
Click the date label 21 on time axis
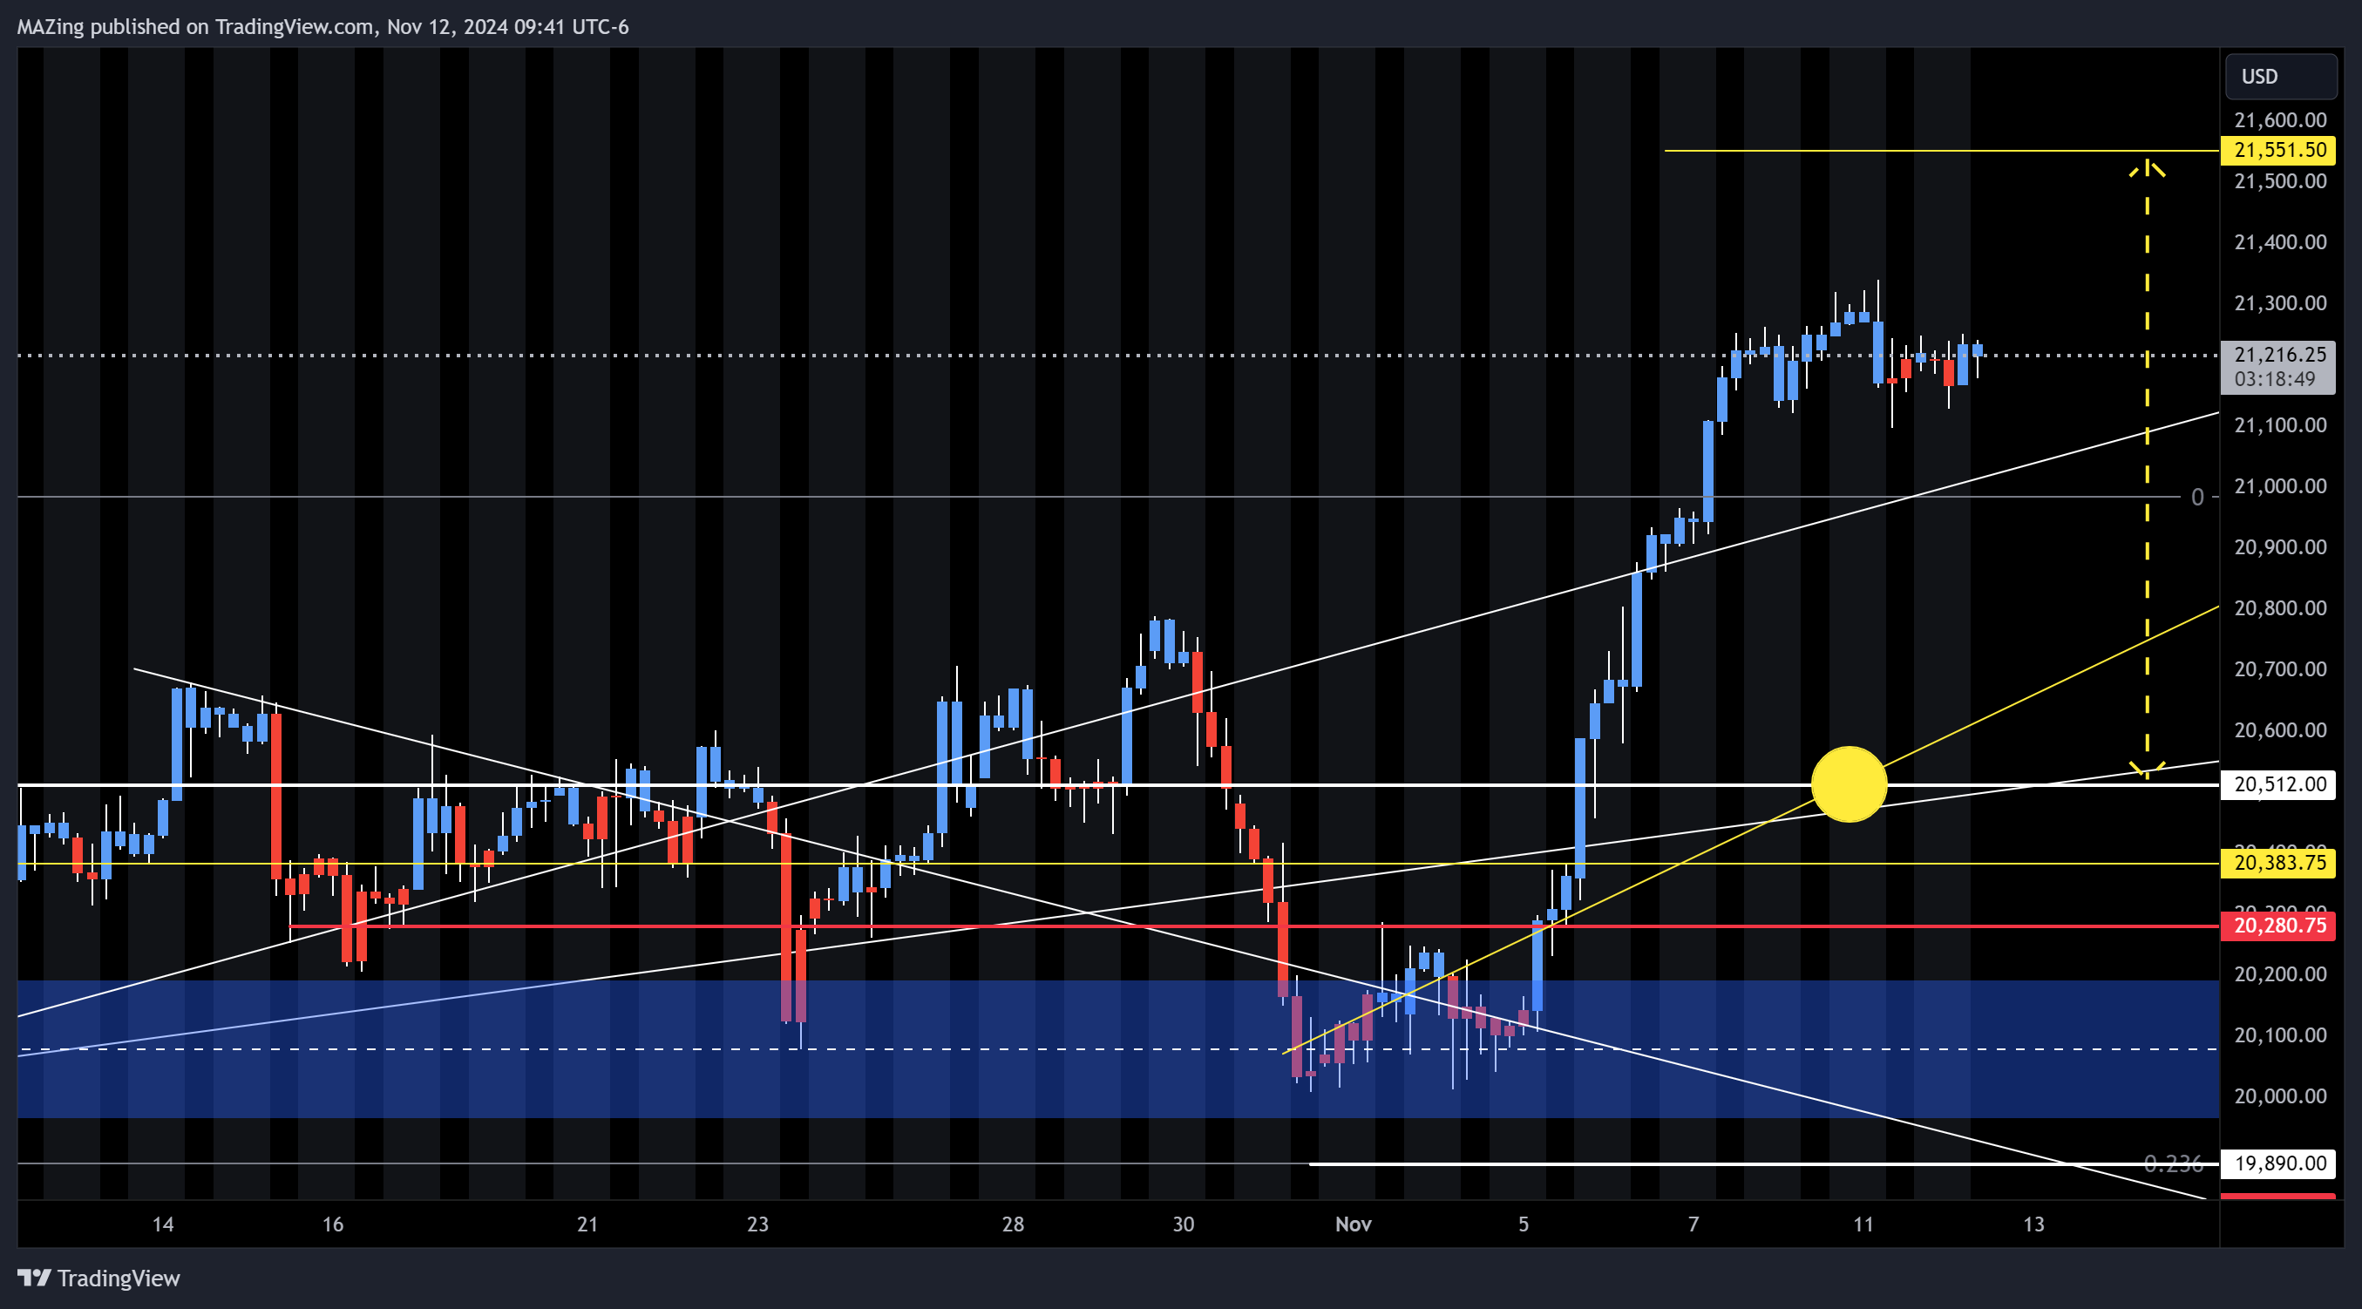click(587, 1224)
